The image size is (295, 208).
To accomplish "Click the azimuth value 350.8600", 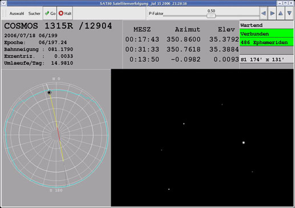I will [183, 39].
